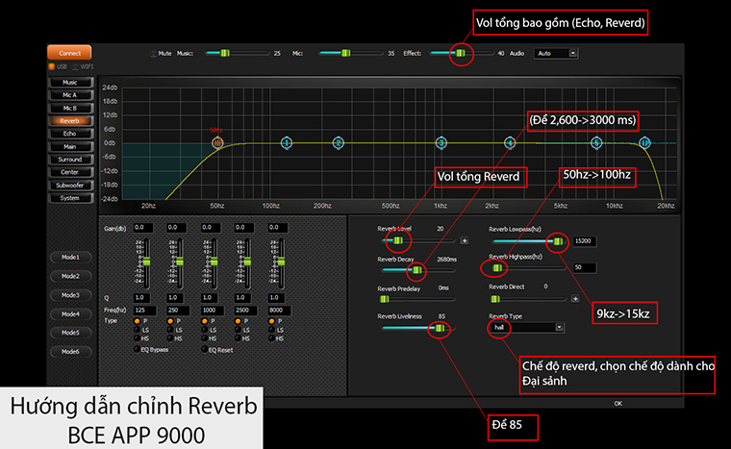Click the Reverb Liveliness slider handle
This screenshot has width=731, height=449.
pyautogui.click(x=440, y=328)
